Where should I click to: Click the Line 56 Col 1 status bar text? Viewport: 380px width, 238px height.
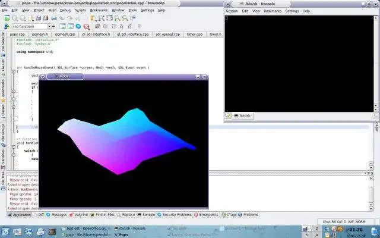334,222
